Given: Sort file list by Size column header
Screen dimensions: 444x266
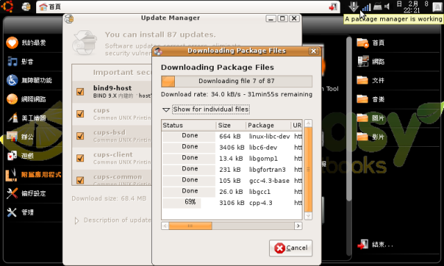Looking at the screenshot, I should click(x=231, y=125).
